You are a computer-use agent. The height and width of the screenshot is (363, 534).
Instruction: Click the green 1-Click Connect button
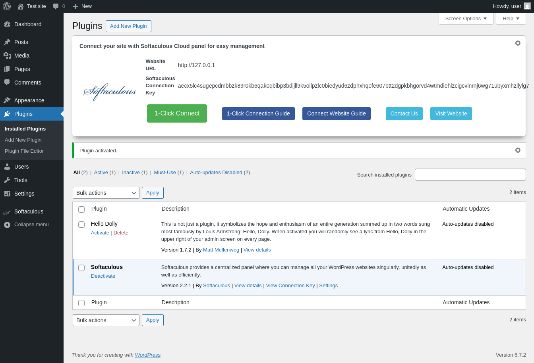point(177,113)
